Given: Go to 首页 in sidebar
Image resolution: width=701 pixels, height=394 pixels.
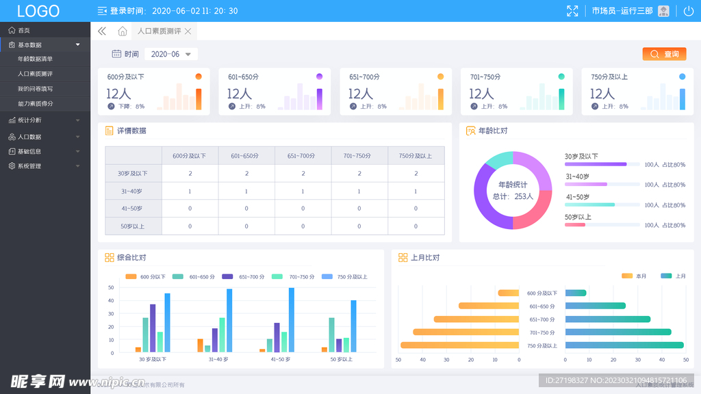Looking at the screenshot, I should 24,30.
